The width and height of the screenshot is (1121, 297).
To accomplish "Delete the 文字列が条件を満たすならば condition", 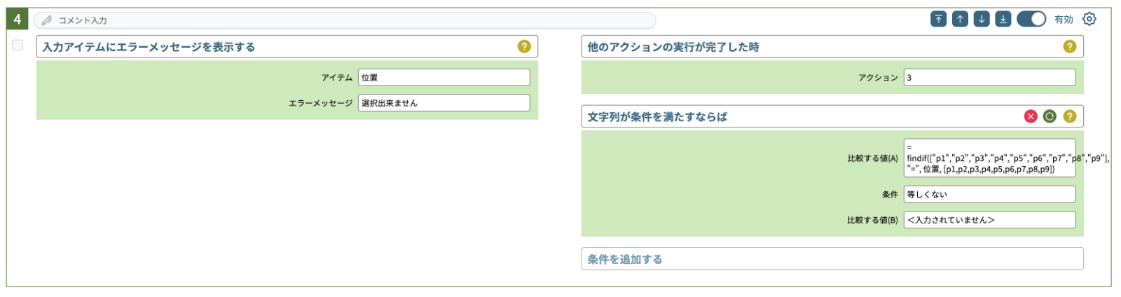I will (x=1031, y=116).
